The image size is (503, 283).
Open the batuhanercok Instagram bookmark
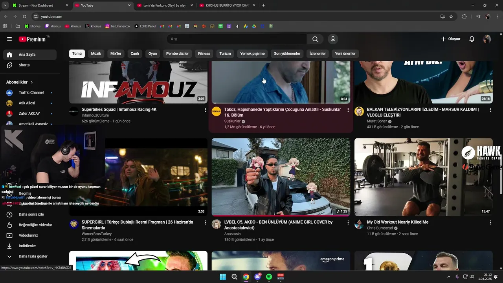coord(118,26)
